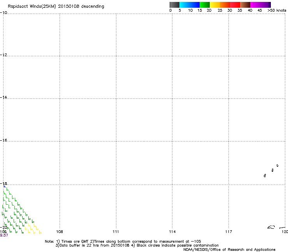The height and width of the screenshot is (252, 288).
Task: Click the yellow 20-25 knots legend swatch
Action: click(215, 5)
